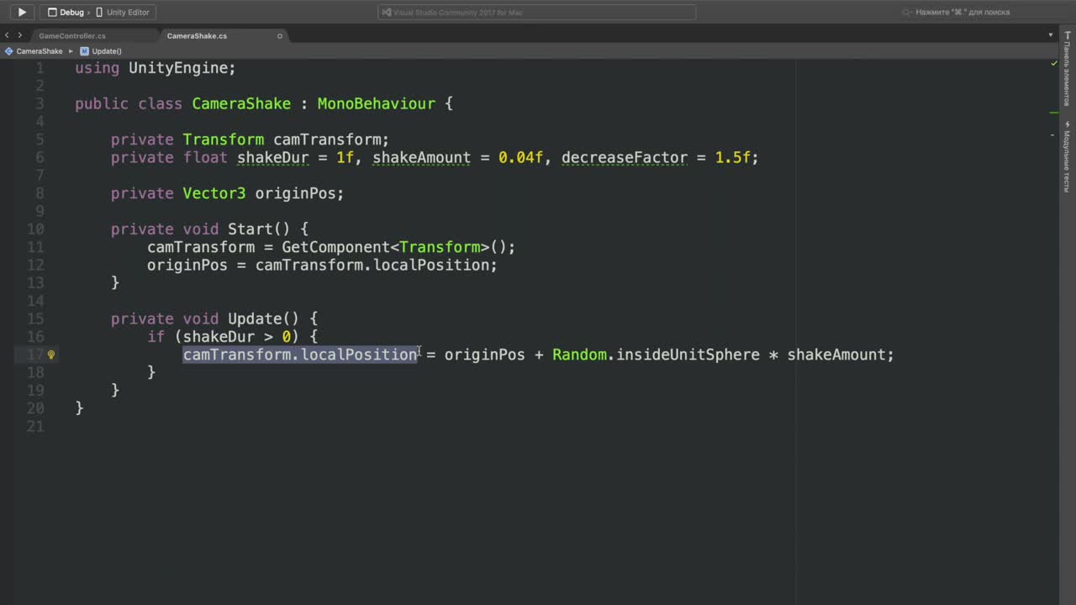Click the shakeDur variable in the declaration

pyautogui.click(x=273, y=158)
